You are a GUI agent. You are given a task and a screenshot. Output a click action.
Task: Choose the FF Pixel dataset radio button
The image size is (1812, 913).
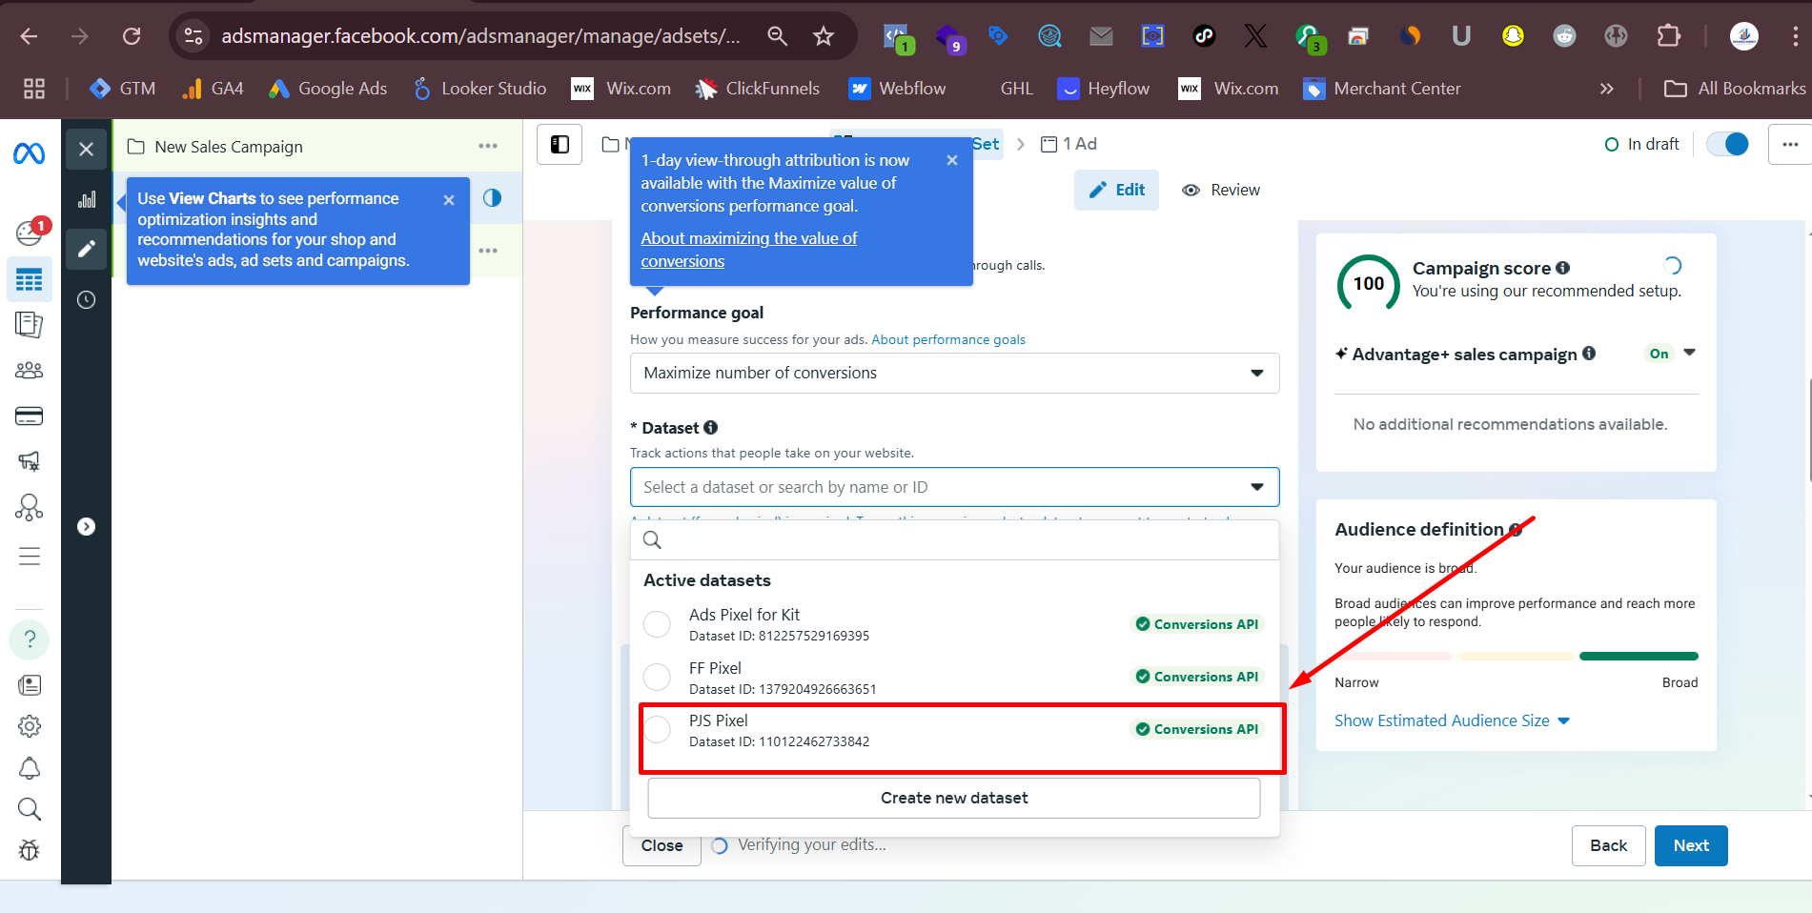click(657, 677)
